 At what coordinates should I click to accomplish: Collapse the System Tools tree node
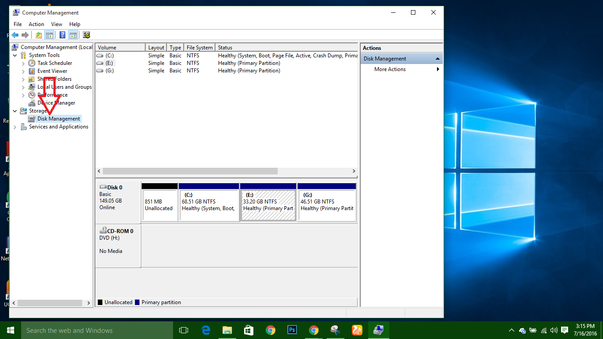click(15, 55)
